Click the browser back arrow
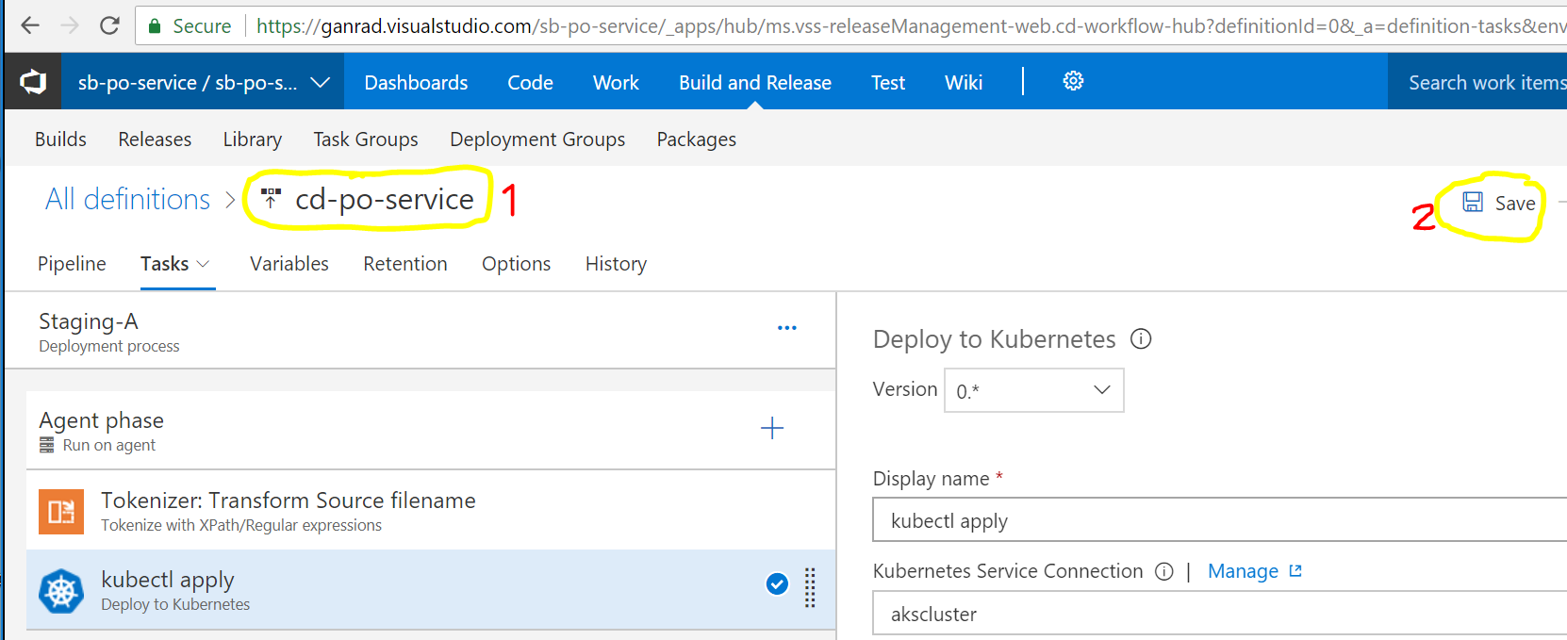This screenshot has width=1567, height=640. coord(30,25)
